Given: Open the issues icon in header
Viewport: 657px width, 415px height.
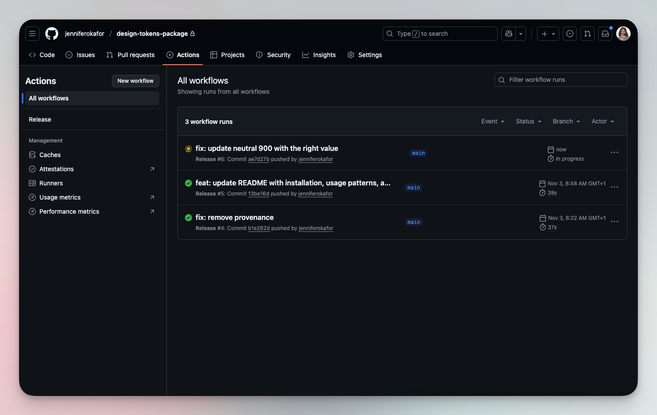Looking at the screenshot, I should click(x=570, y=34).
